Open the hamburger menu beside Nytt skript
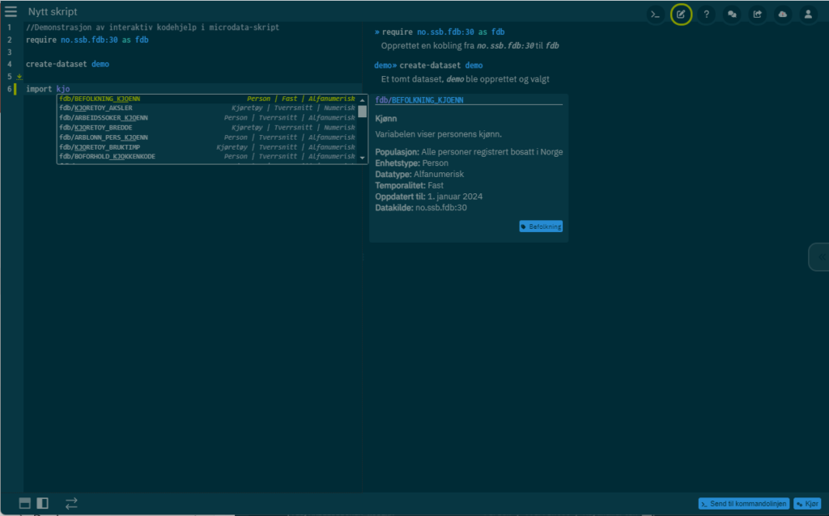 point(11,11)
